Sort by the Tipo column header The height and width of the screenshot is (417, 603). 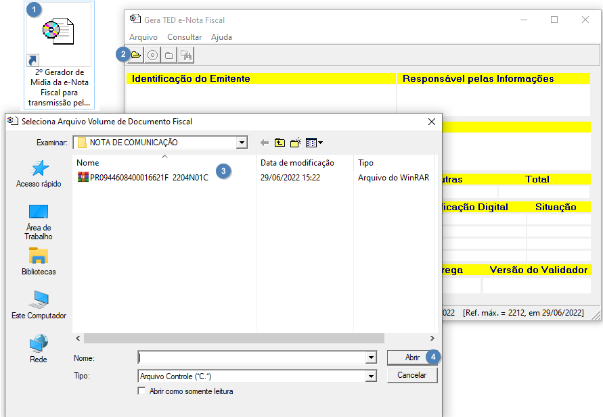coord(394,163)
